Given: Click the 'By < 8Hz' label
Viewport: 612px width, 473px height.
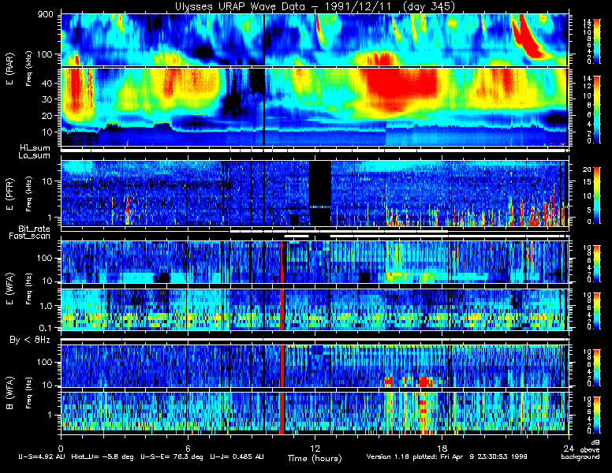Looking at the screenshot, I should coord(30,340).
